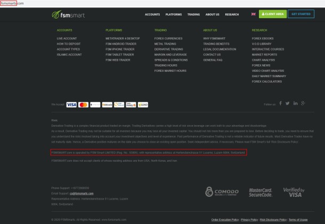Open the RESEARCH navigation menu
This screenshot has height=224, width=325.
232,14
